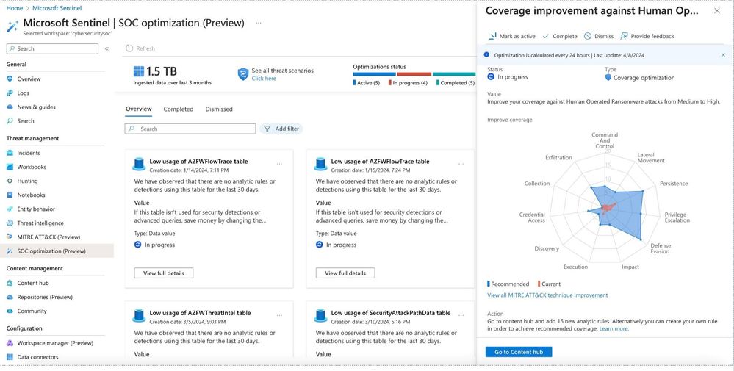Open MITRE ATT&CK (Preview) page
The image size is (734, 371).
[48, 237]
